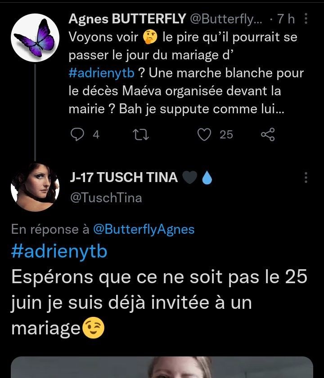The height and width of the screenshot is (378, 324).
Task: Tap the Agnes BUTTERFLY display name
Action: (127, 18)
